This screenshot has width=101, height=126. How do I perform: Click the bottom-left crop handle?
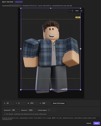pos(21,90)
